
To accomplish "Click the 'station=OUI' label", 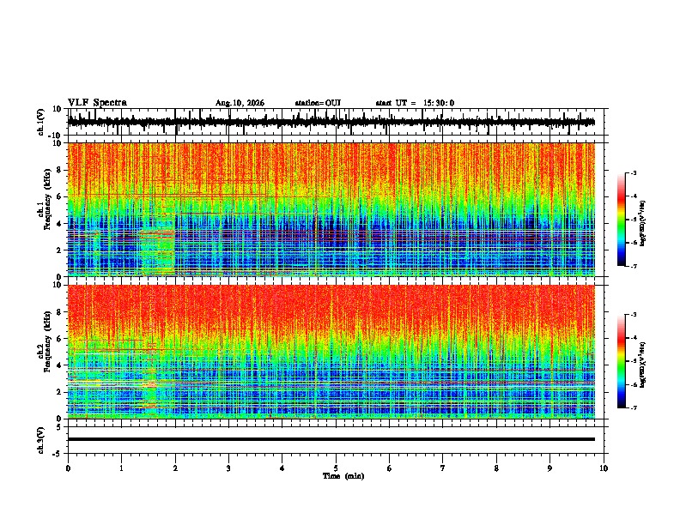I will click(x=318, y=103).
